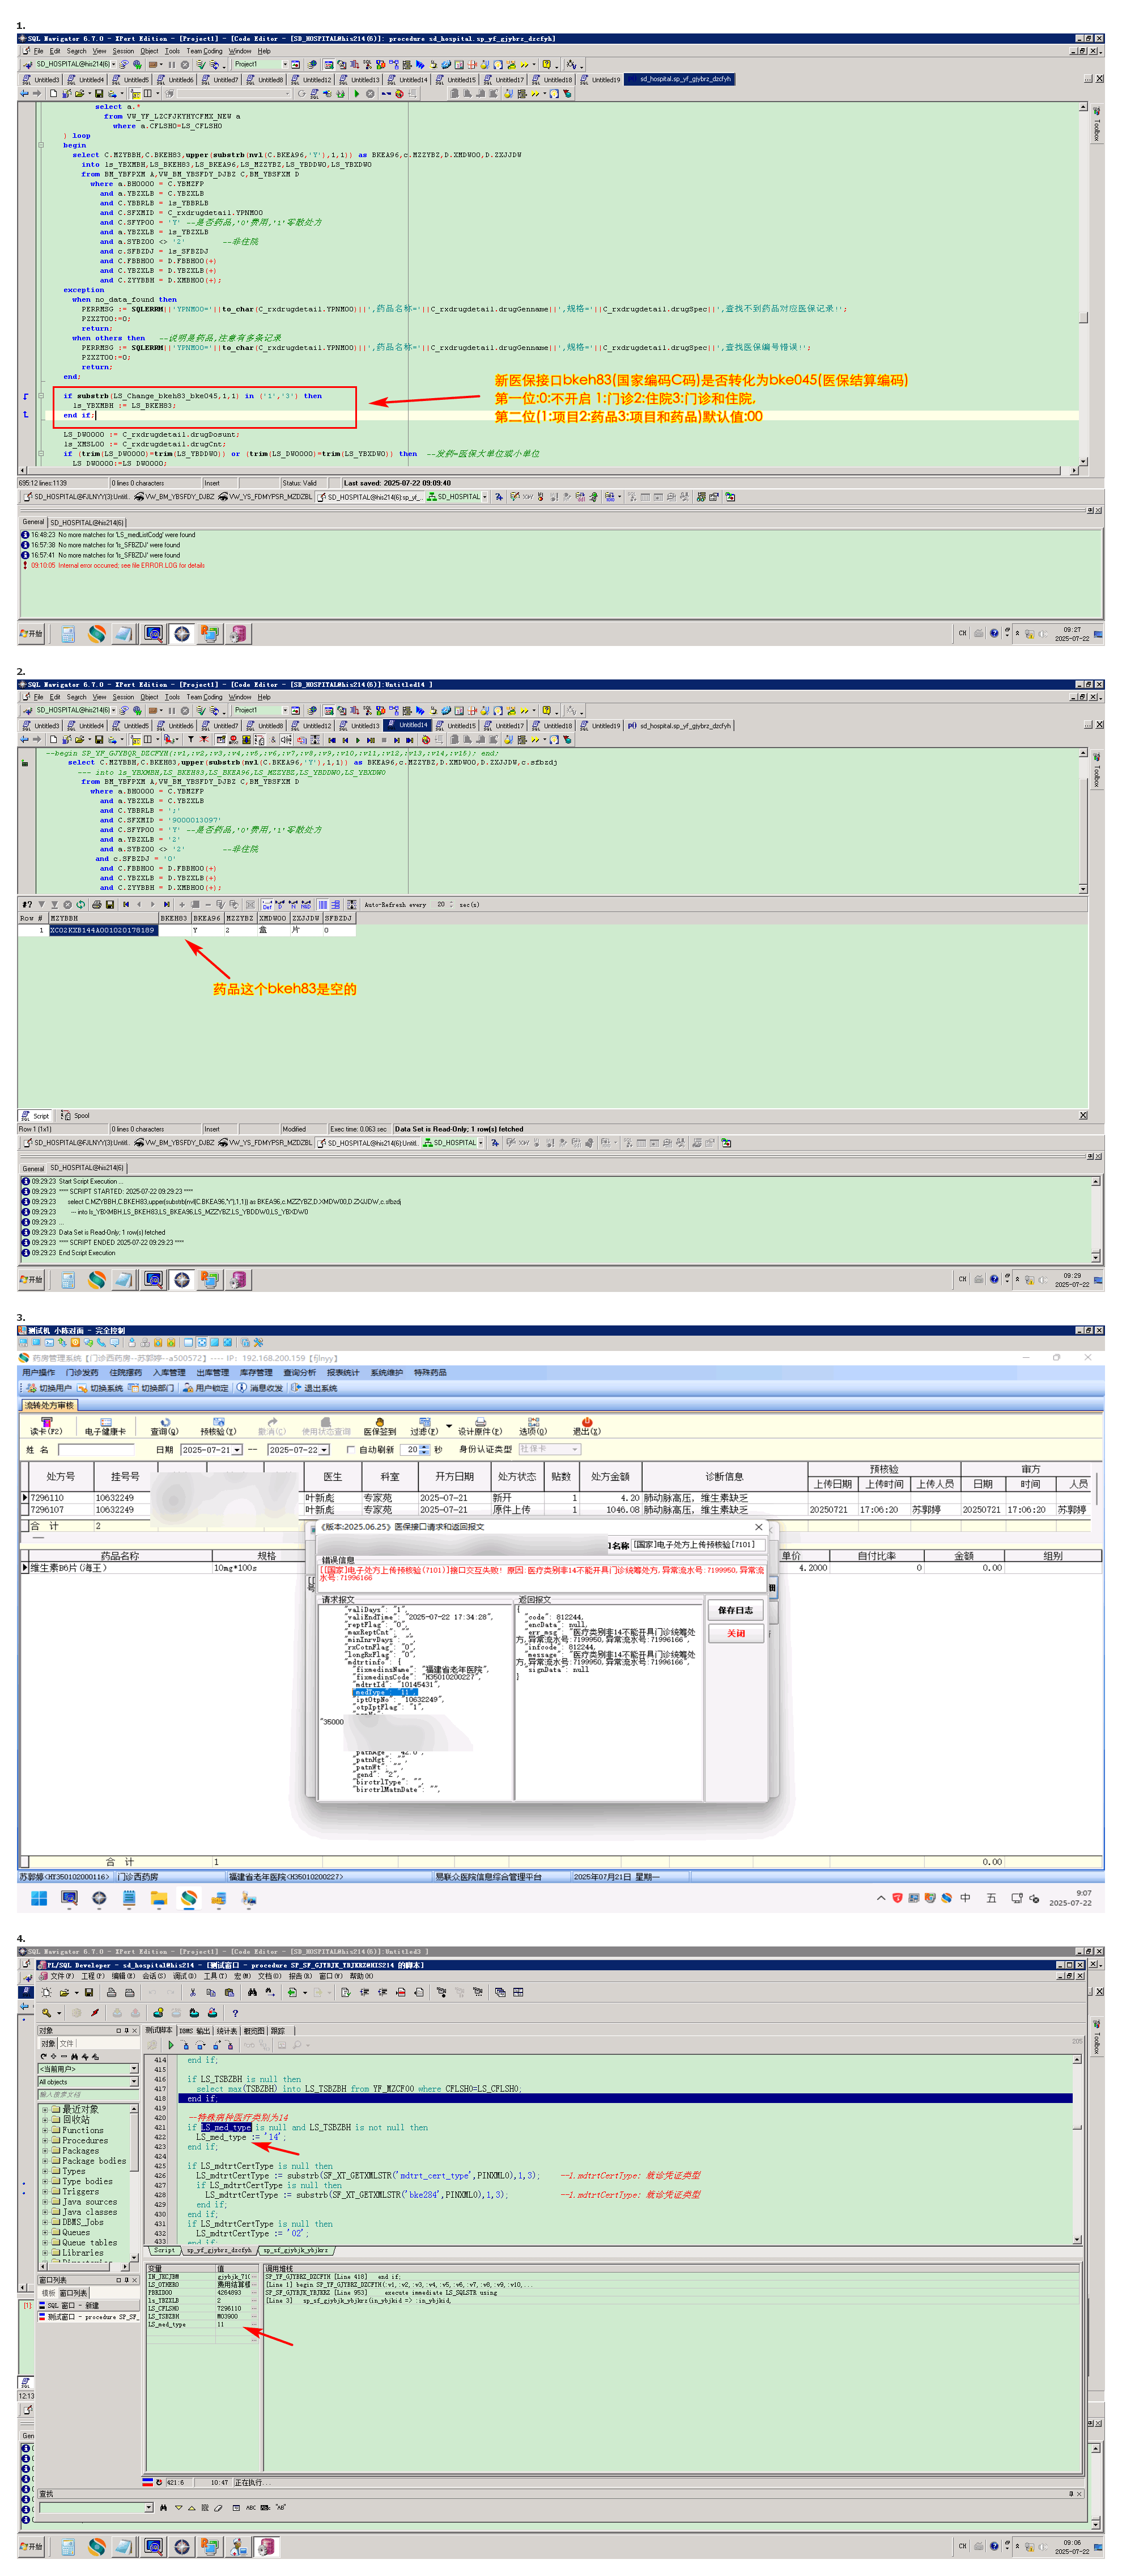Toggle the 自动刷新 auto refresh checkbox
The image size is (1122, 2576).
pos(351,1449)
